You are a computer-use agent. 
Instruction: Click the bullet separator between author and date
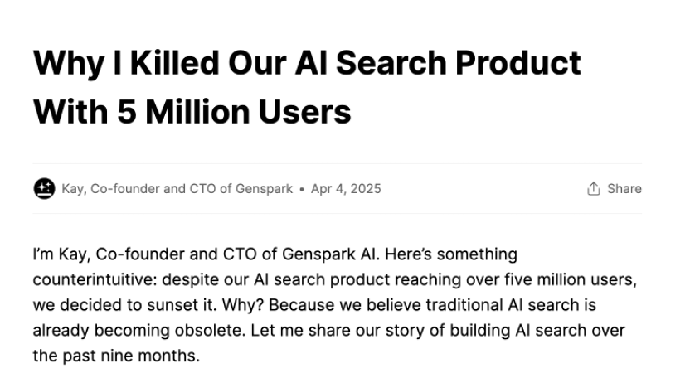click(302, 189)
